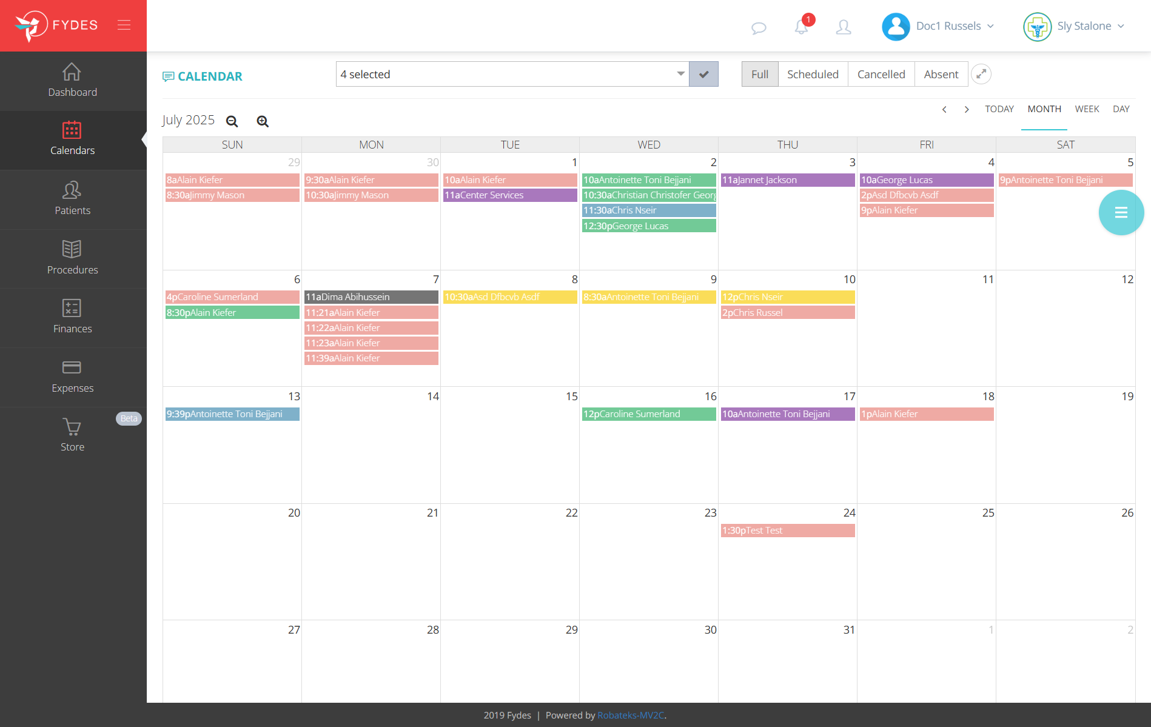Enable the Cancelled filter

[x=881, y=74]
